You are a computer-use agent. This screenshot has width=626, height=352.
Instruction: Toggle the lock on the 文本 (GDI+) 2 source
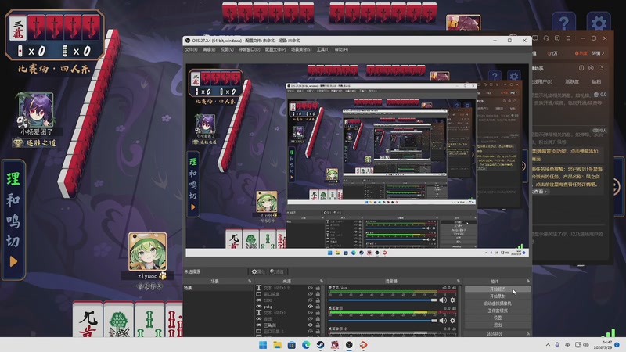click(318, 288)
